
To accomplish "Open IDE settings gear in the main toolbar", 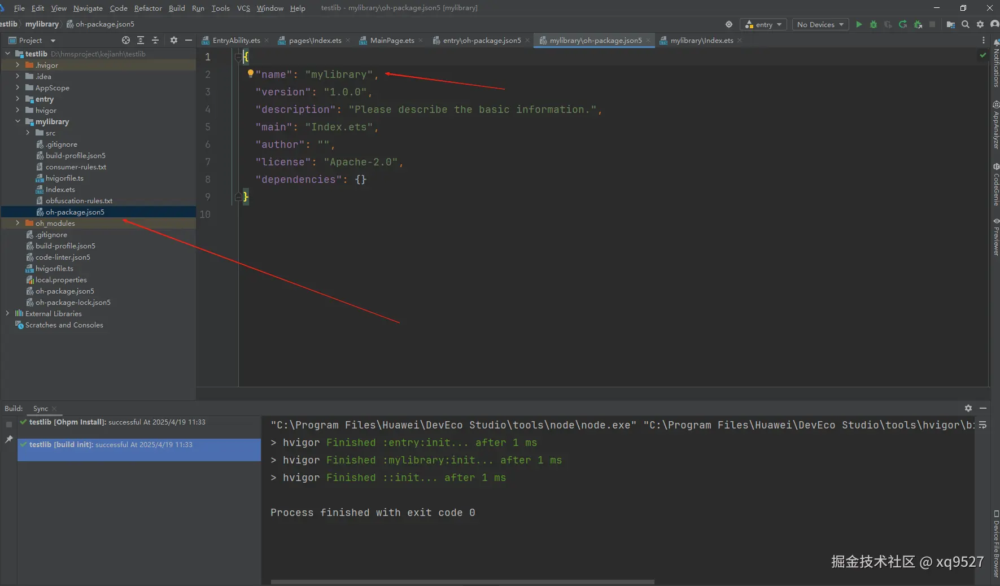I will 980,24.
